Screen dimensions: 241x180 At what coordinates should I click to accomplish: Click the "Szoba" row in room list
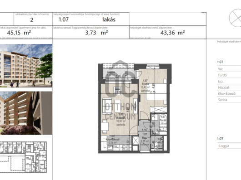(229, 100)
